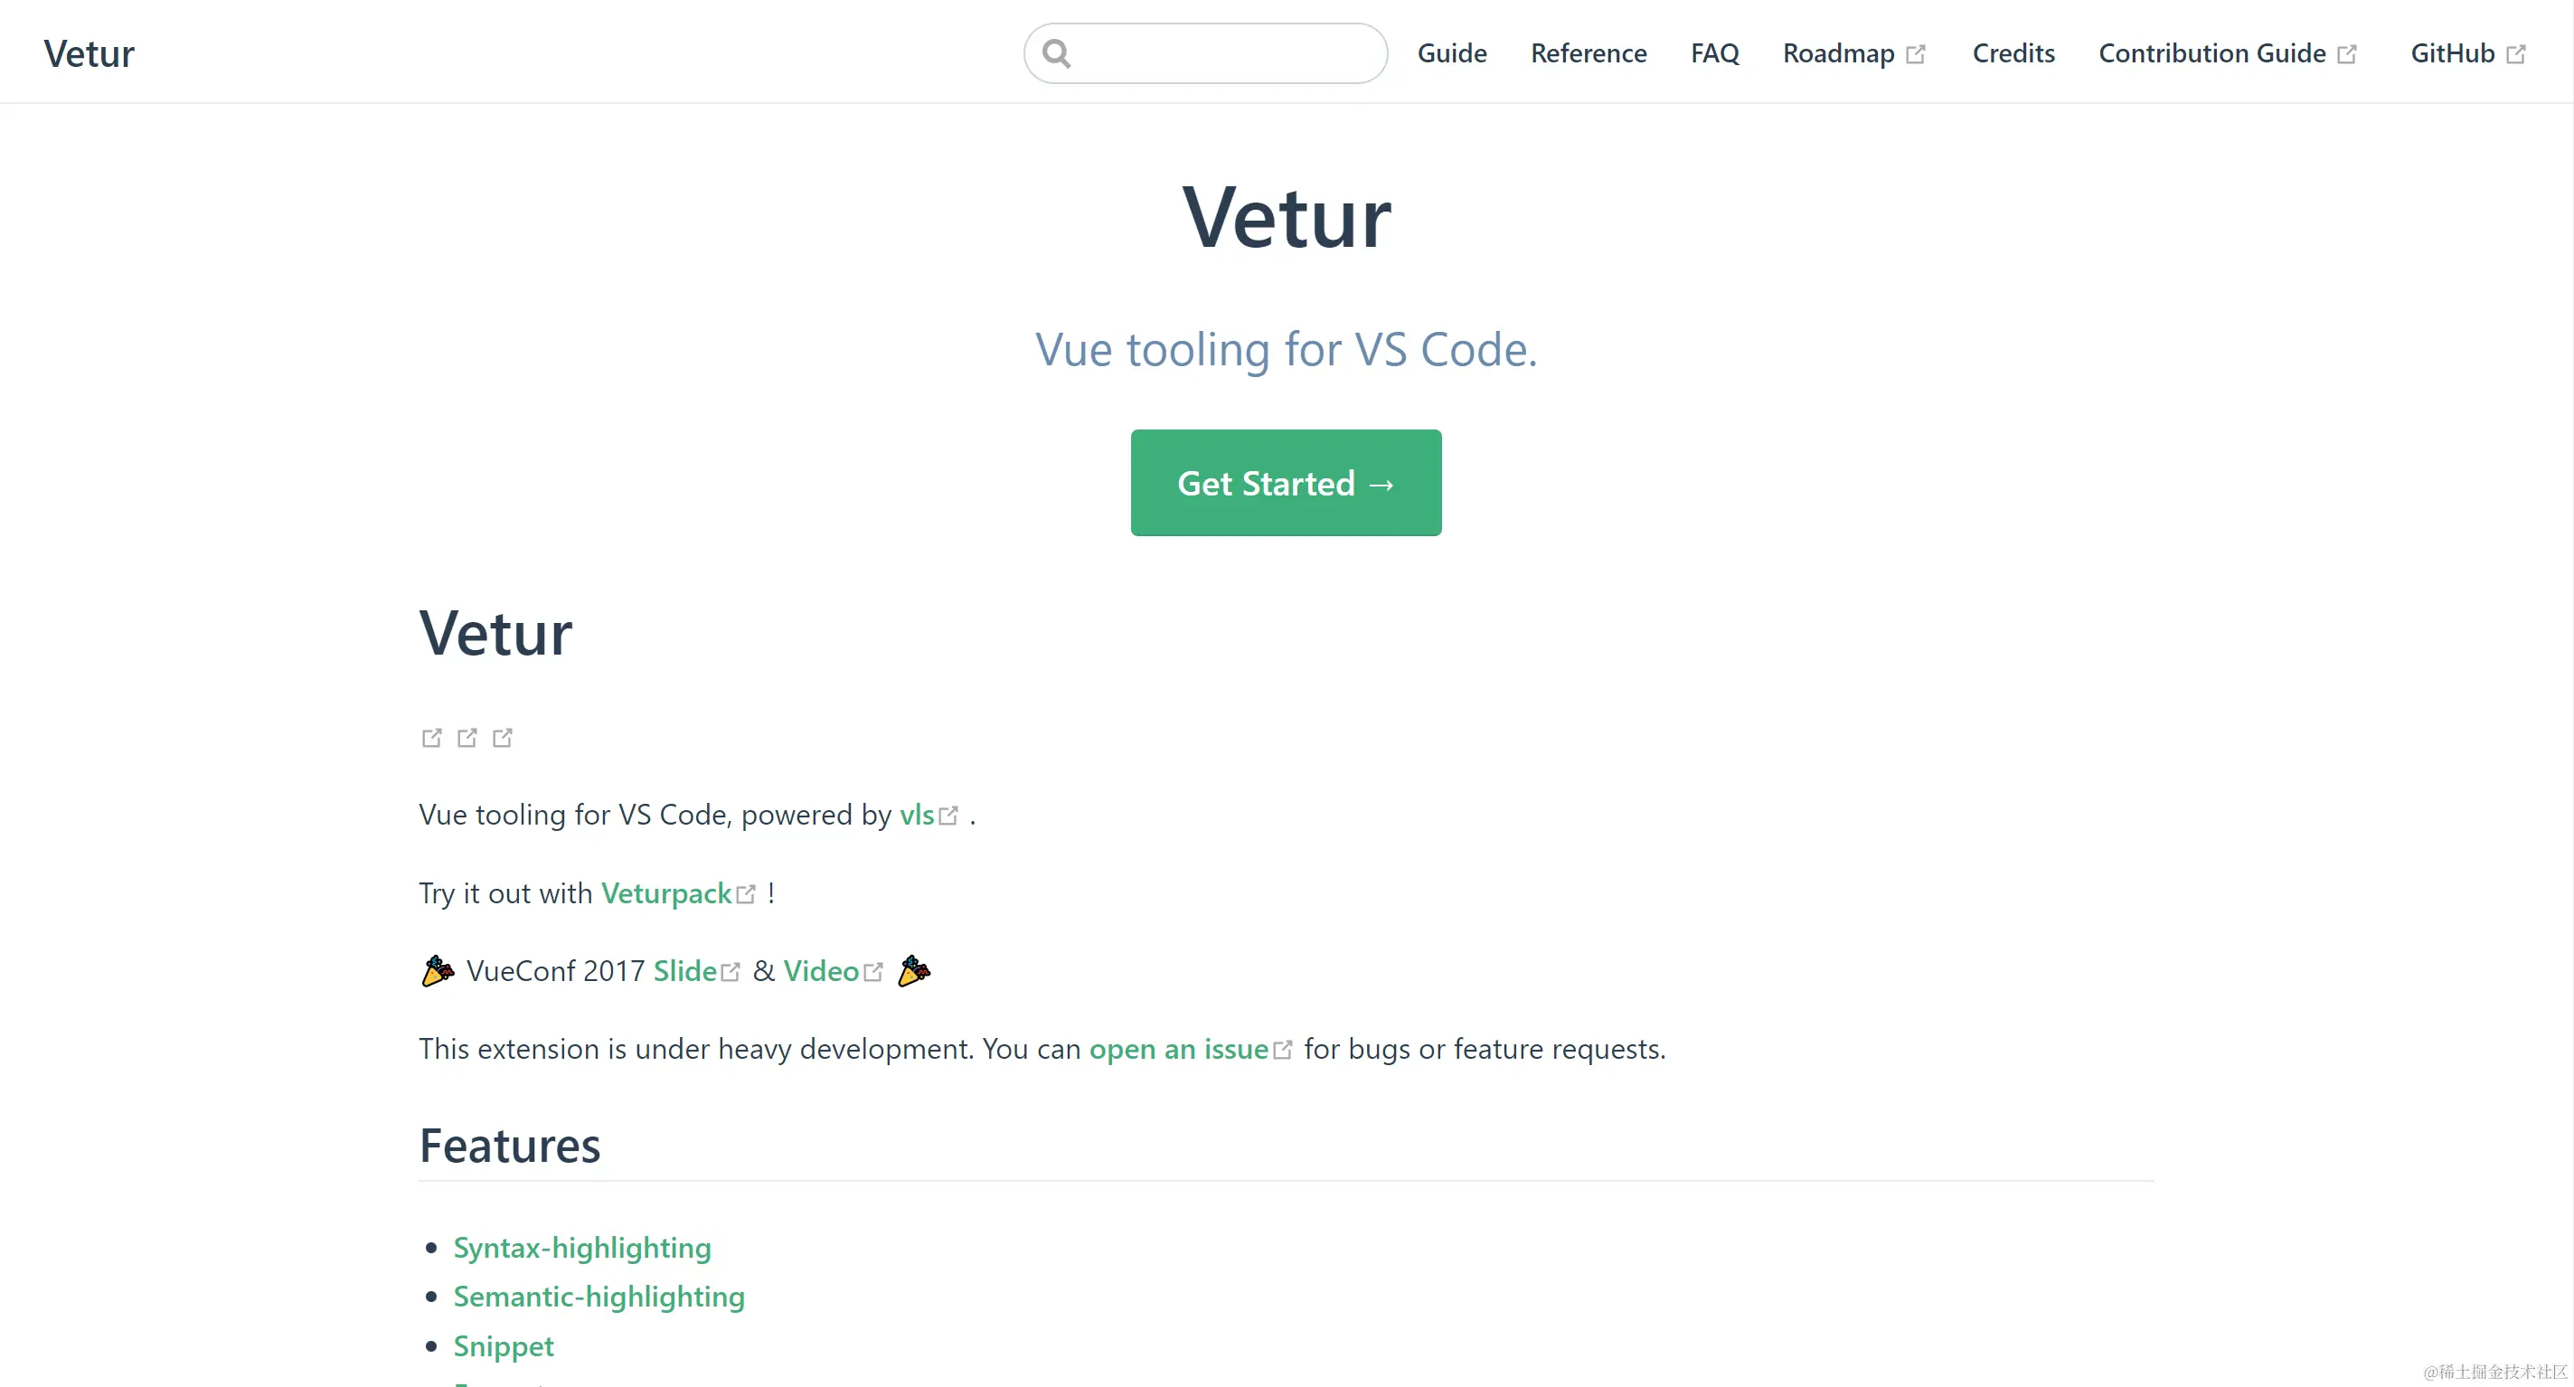Open the Guide nav item

coord(1452,53)
